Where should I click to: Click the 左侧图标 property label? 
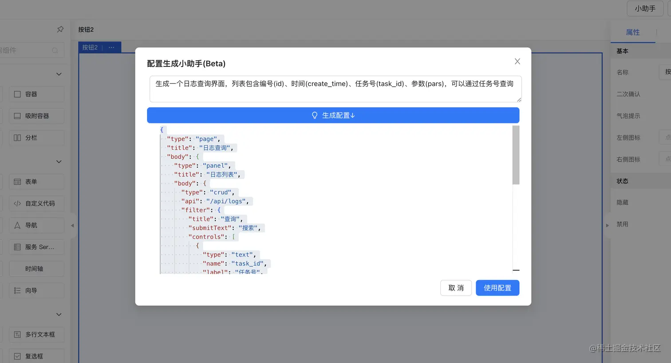(x=628, y=137)
